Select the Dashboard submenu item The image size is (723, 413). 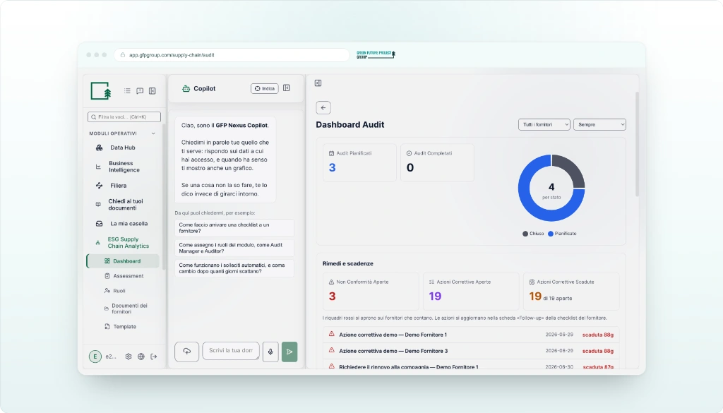click(123, 261)
